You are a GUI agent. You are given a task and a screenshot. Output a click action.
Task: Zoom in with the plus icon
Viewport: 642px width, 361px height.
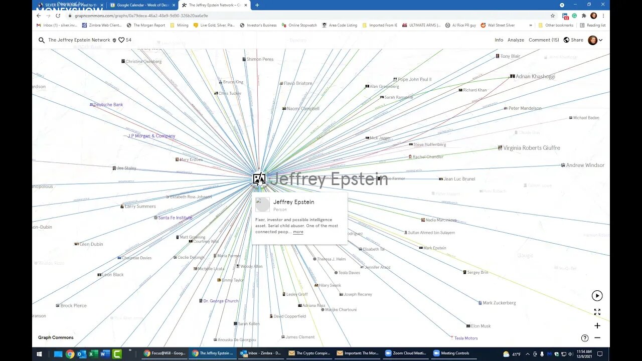coord(597,326)
